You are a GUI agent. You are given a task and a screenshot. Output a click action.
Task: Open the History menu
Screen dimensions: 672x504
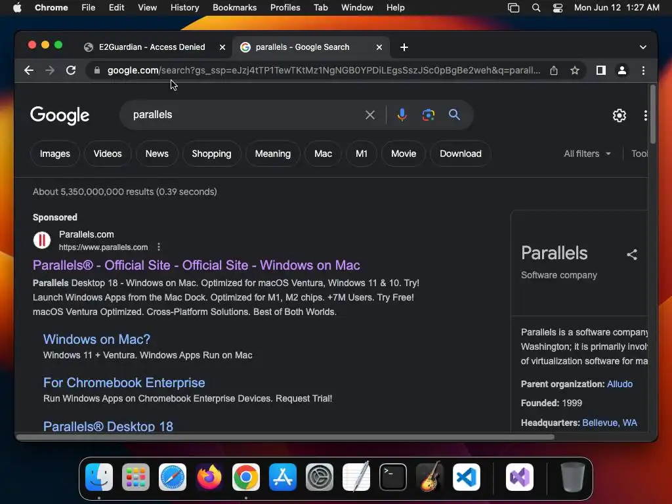tap(184, 8)
